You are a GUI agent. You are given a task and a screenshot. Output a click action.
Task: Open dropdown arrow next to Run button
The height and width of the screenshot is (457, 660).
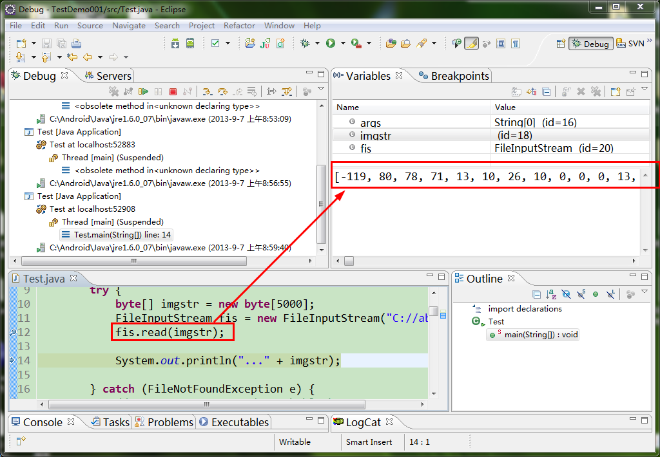(x=343, y=43)
